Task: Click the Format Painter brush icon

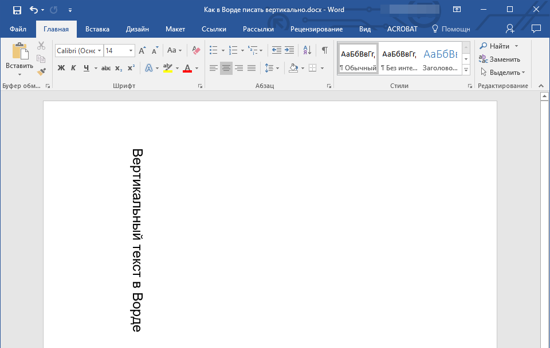Action: point(41,71)
